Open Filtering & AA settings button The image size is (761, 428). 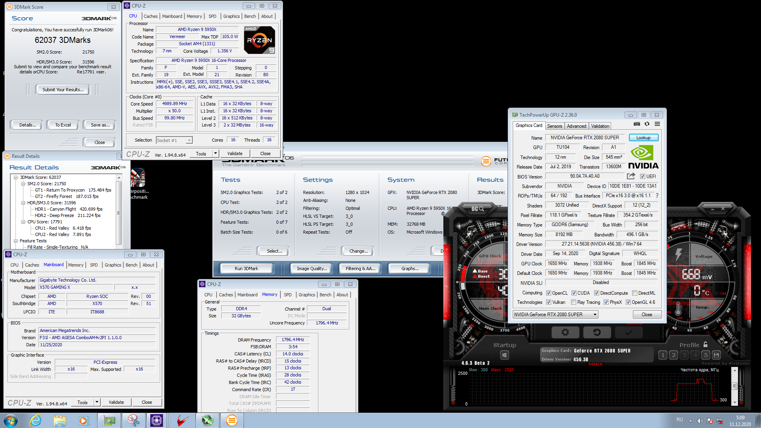(360, 269)
